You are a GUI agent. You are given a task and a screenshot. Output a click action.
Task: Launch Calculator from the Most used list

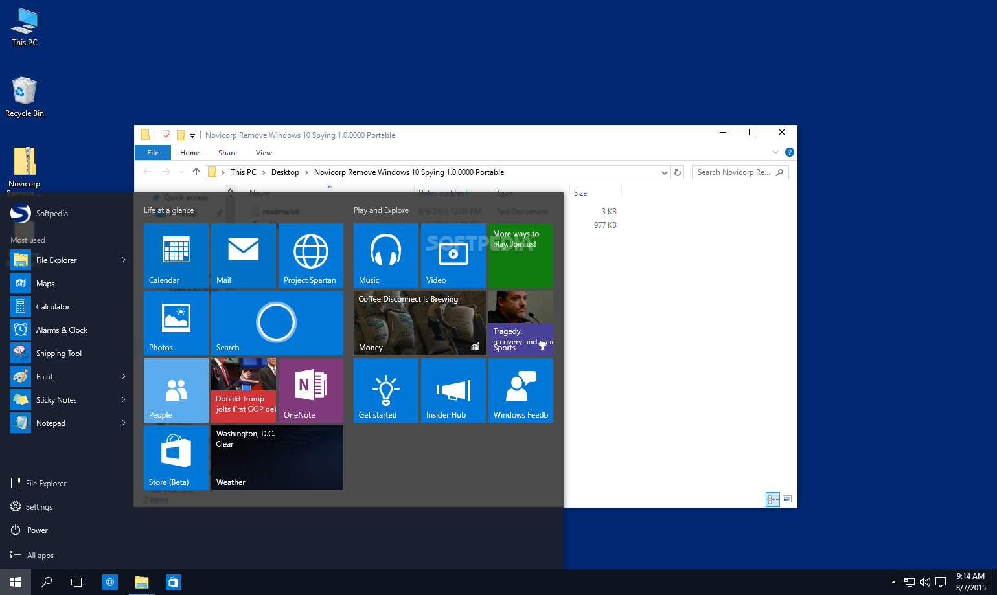tap(67, 307)
